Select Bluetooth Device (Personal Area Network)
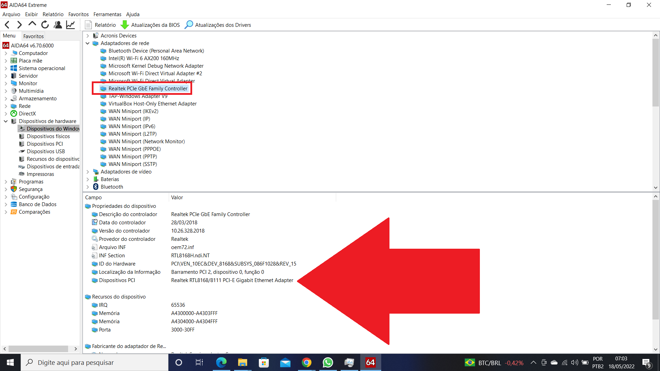Screen dimensions: 660x371 point(156,51)
